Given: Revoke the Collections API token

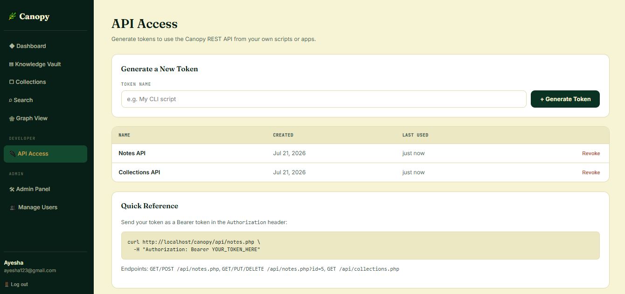Looking at the screenshot, I should [591, 172].
